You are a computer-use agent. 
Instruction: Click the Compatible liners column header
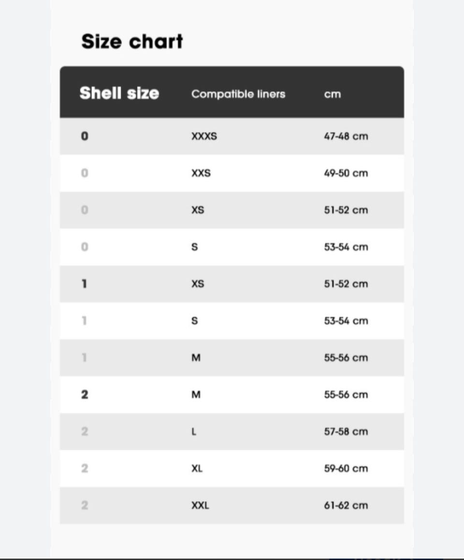click(238, 94)
